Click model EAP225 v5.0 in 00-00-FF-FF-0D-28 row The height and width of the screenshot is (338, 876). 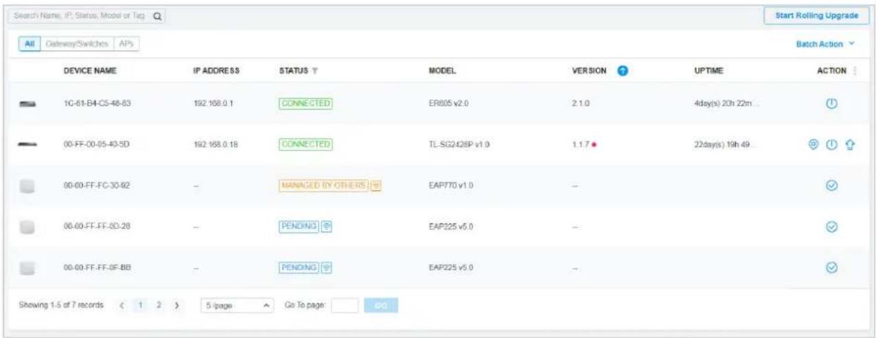click(x=451, y=227)
